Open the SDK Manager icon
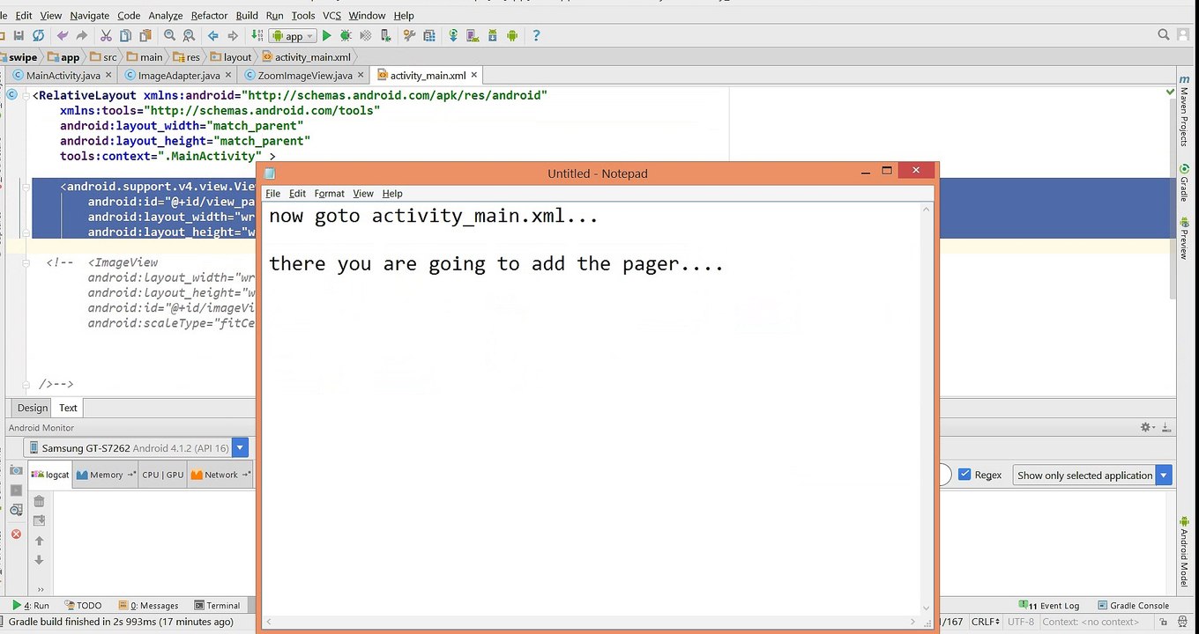This screenshot has width=1199, height=634. click(492, 36)
